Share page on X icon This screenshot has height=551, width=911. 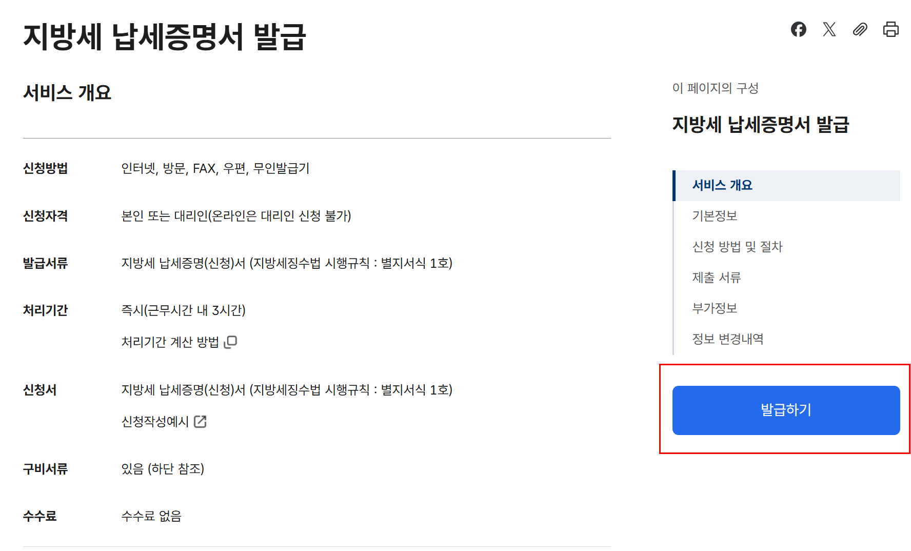(829, 29)
